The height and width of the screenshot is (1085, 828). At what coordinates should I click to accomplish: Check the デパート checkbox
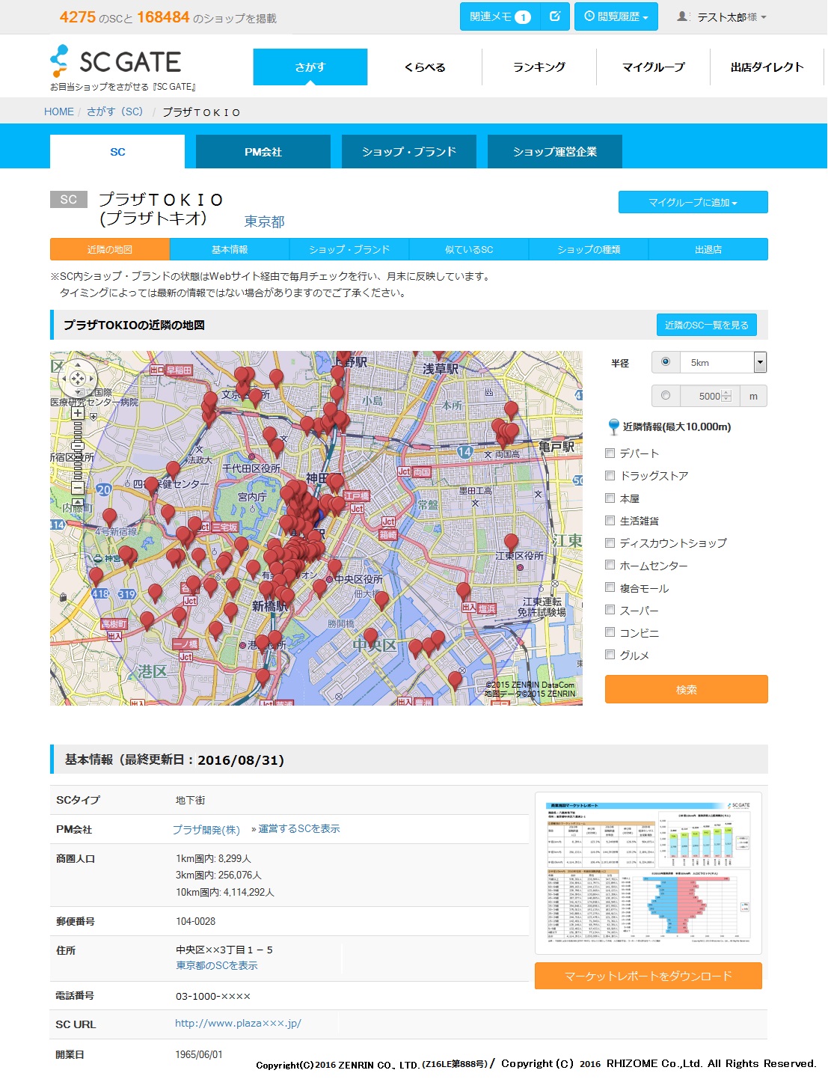pyautogui.click(x=610, y=453)
